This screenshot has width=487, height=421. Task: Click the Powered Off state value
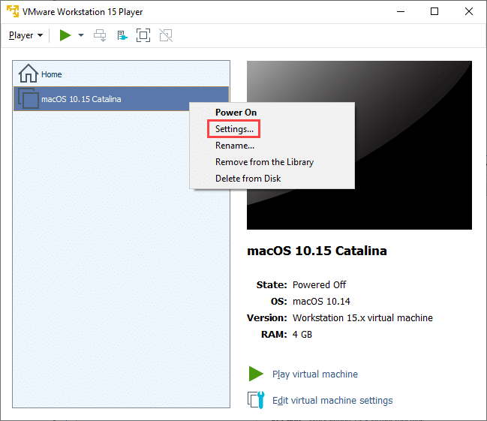point(319,285)
